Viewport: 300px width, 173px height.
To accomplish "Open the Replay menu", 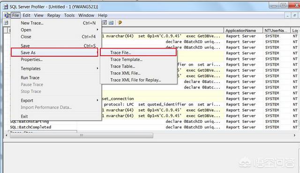I will (x=54, y=15).
